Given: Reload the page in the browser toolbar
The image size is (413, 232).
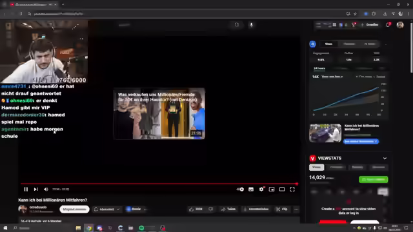Looking at the screenshot, I should pyautogui.click(x=21, y=14).
